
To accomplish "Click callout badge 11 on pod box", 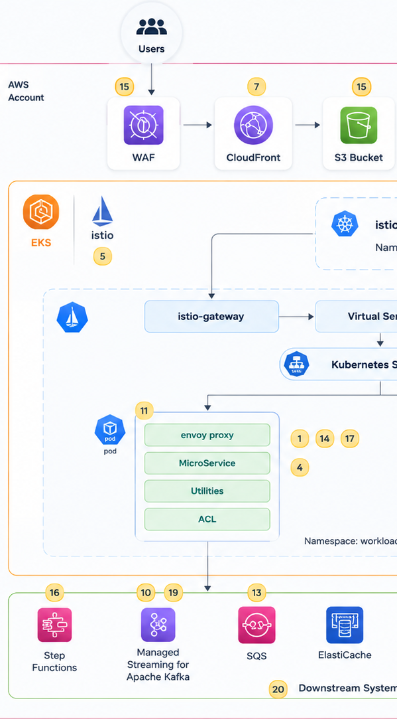I will point(144,411).
